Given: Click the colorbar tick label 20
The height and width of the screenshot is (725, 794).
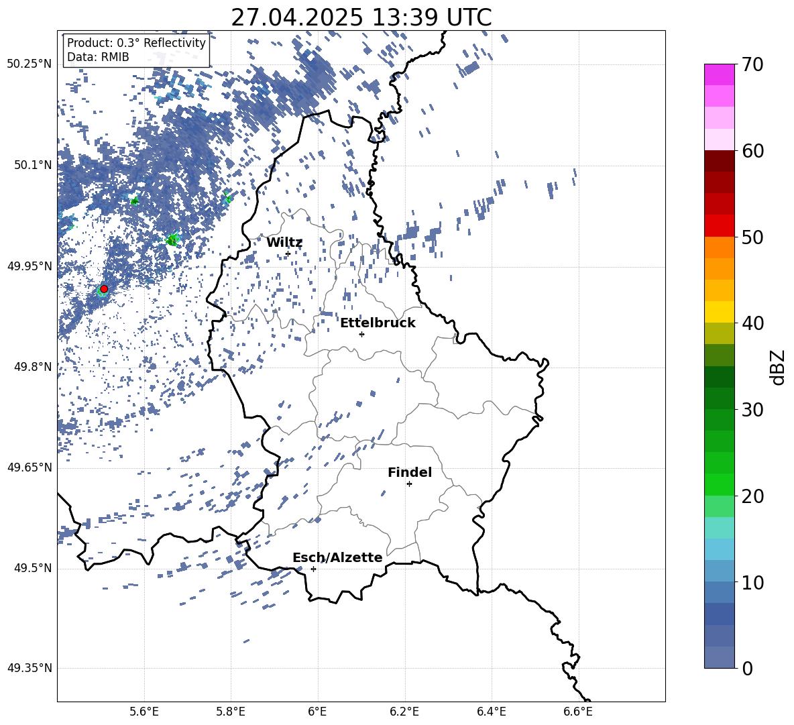Looking at the screenshot, I should click(752, 496).
